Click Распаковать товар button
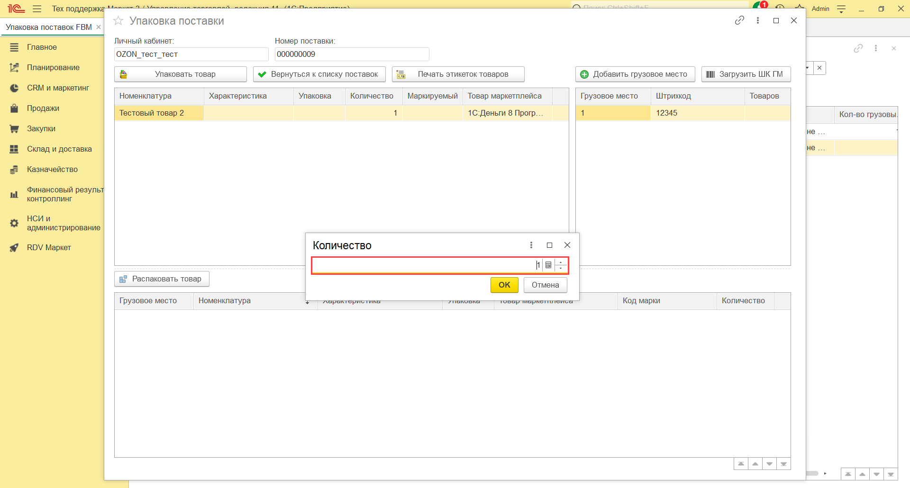This screenshot has height=488, width=910. pos(162,279)
